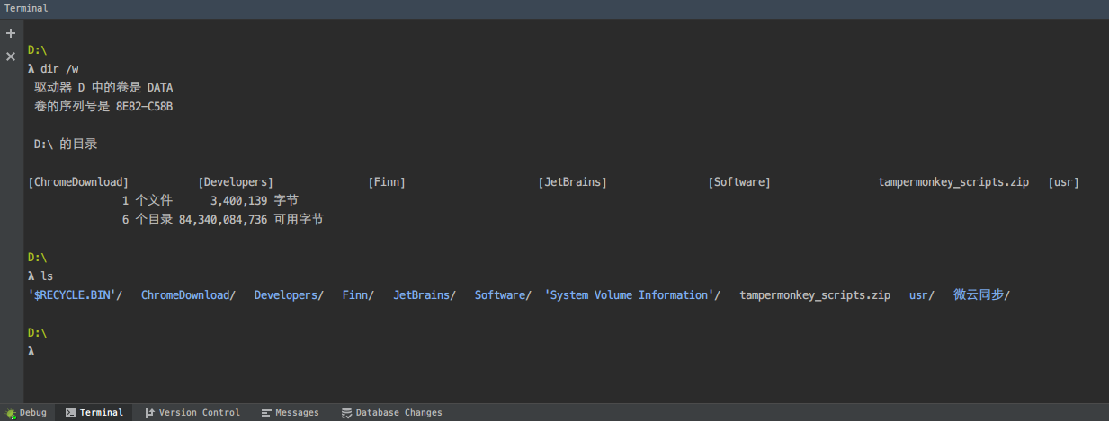The width and height of the screenshot is (1109, 421).
Task: Click the Database Changes icon
Action: 346,413
